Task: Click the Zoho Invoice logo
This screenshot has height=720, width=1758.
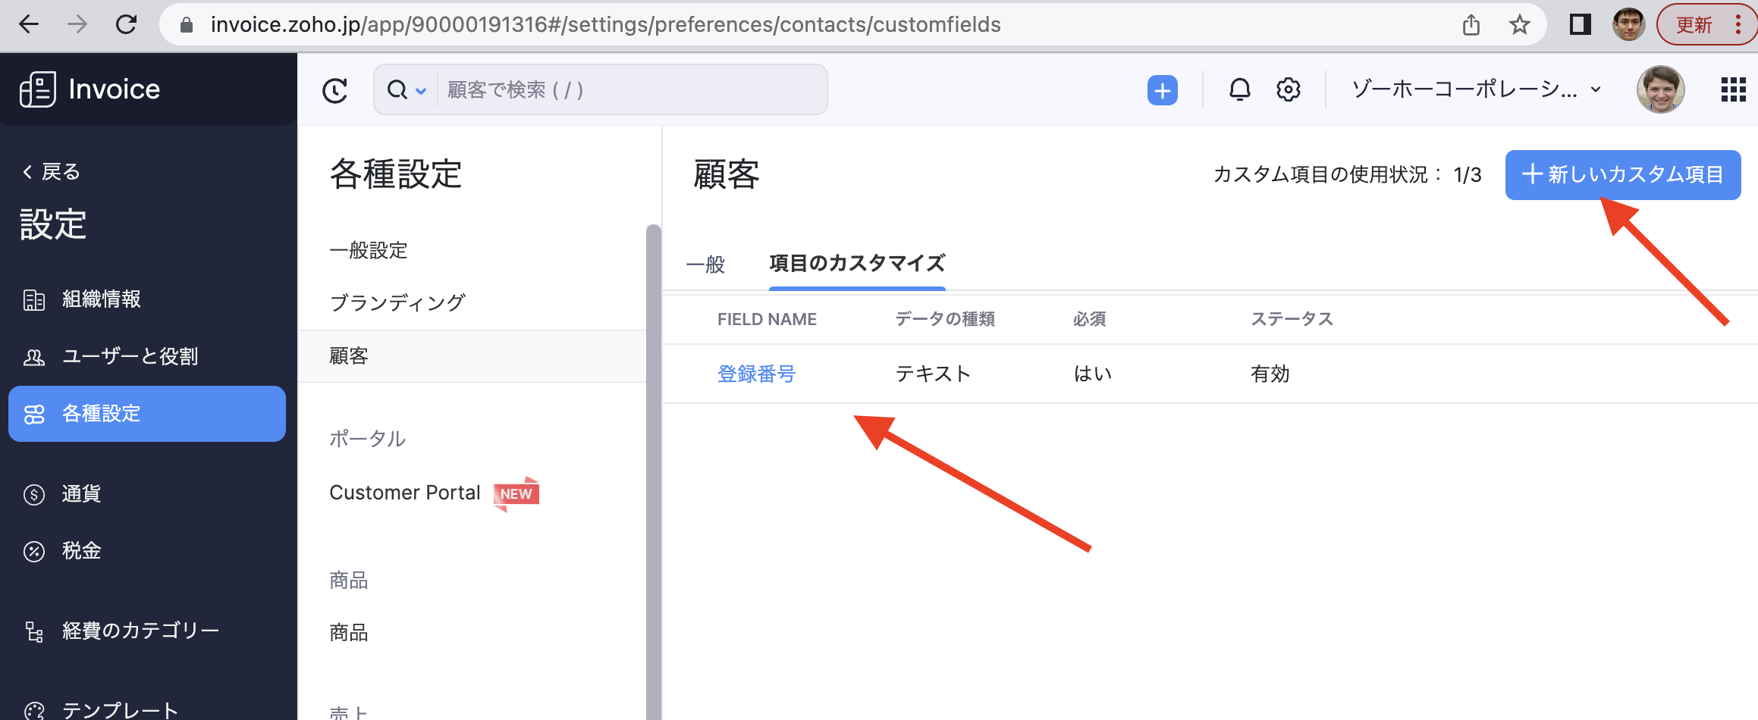Action: pyautogui.click(x=90, y=89)
